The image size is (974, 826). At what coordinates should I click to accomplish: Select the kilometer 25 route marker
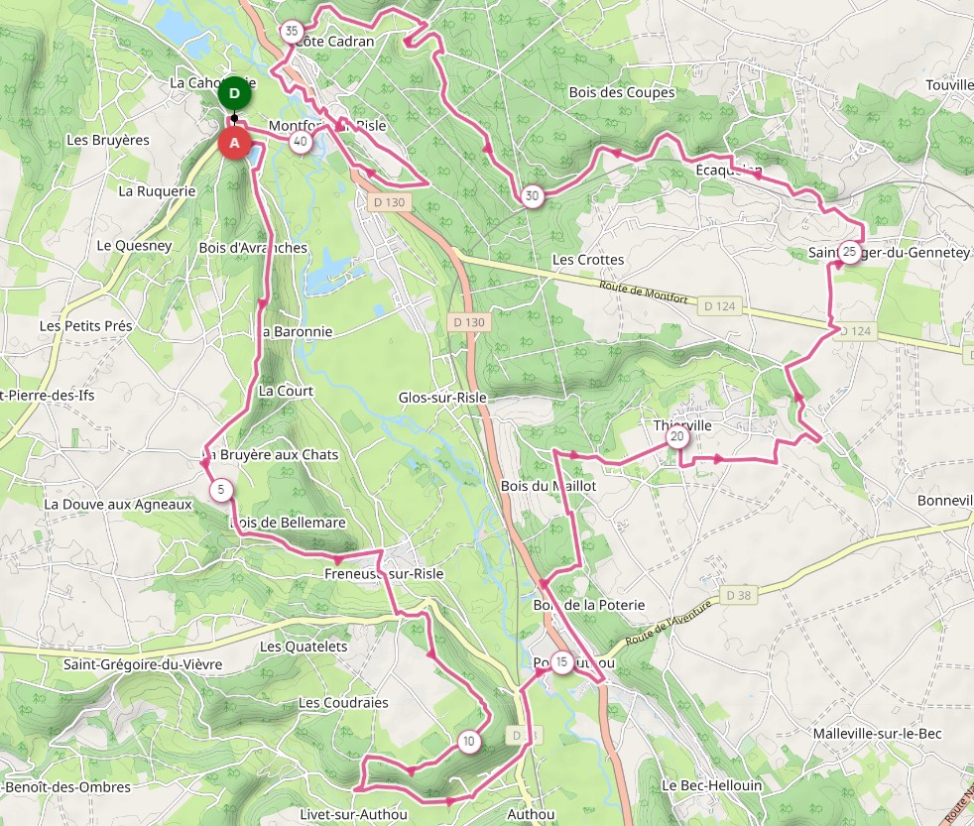[x=849, y=252]
